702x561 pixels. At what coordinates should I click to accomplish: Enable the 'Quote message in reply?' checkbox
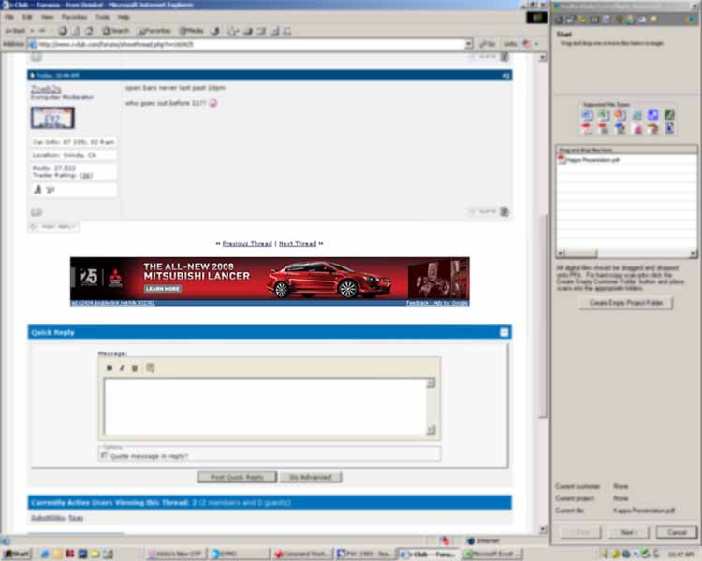105,456
